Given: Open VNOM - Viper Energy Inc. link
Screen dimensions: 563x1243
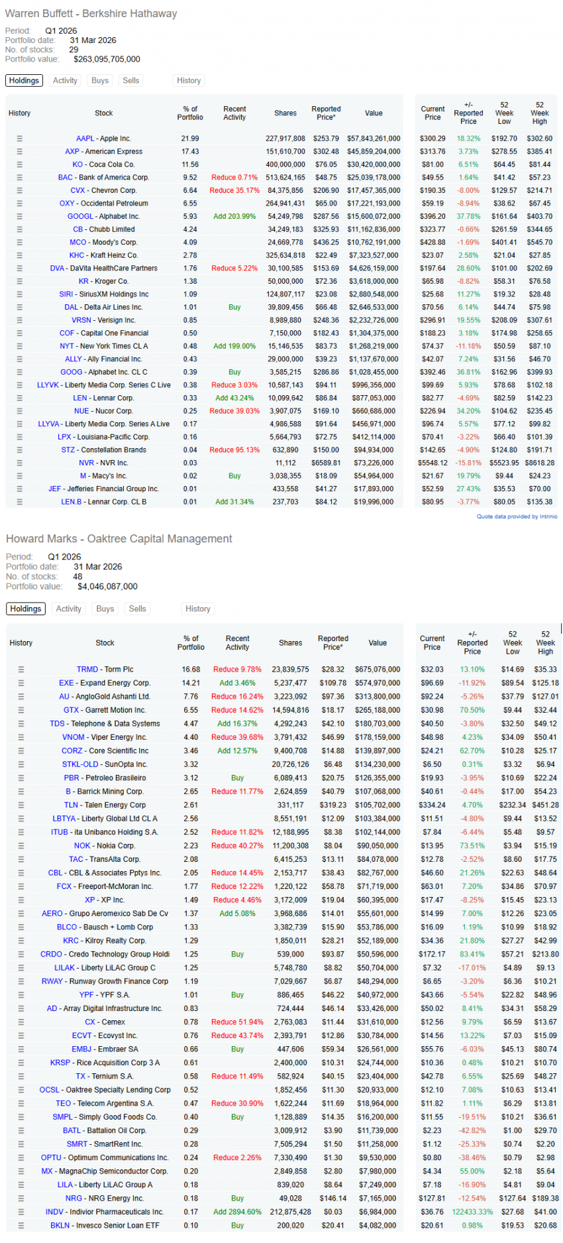Looking at the screenshot, I should point(105,737).
